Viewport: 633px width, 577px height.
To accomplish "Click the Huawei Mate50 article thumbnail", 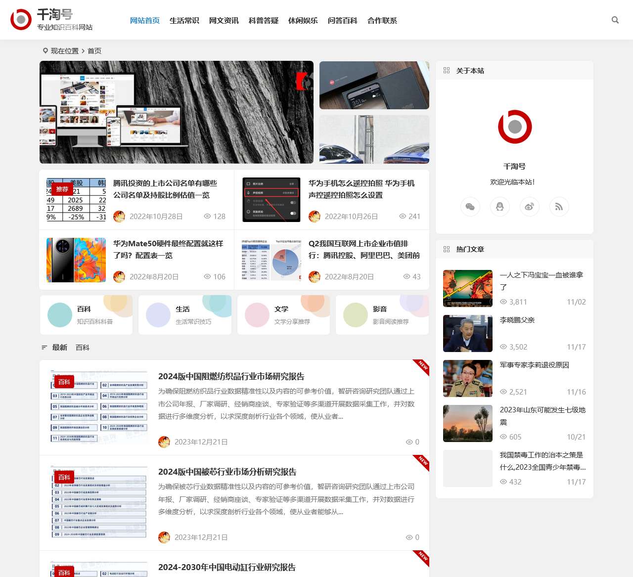I will pyautogui.click(x=76, y=260).
